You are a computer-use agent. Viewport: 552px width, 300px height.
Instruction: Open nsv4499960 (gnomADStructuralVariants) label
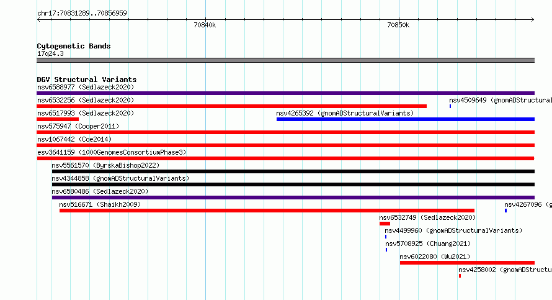pos(453,230)
